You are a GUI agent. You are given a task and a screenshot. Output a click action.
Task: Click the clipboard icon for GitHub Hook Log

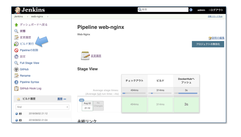tap(16, 88)
